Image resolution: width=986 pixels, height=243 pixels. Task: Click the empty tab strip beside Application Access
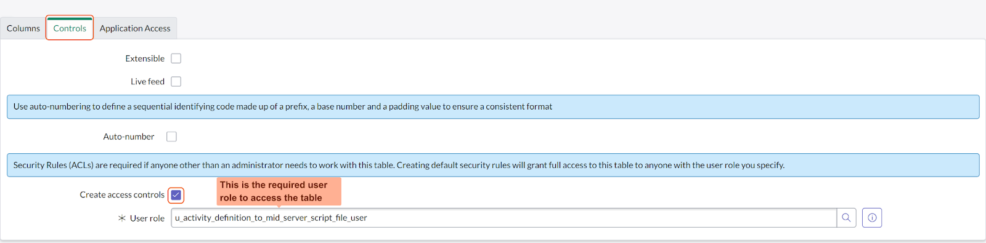579,28
